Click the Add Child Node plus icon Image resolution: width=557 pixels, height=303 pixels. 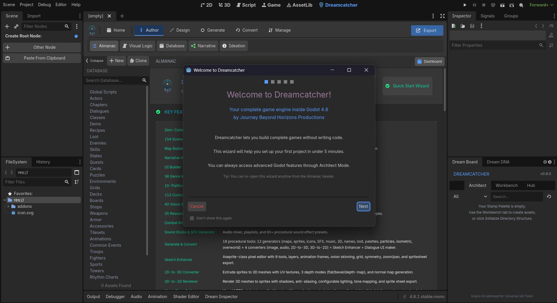point(7,26)
